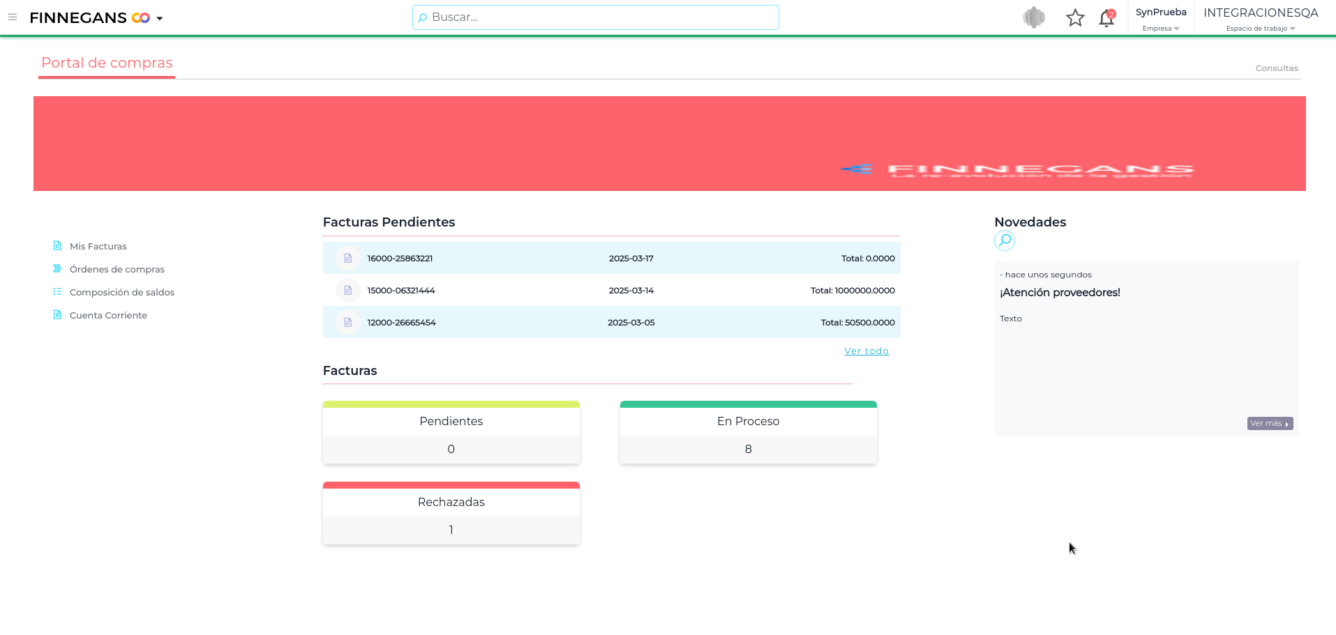Click the Buscar search field
Viewport: 1336px width, 635px height.
(x=596, y=17)
